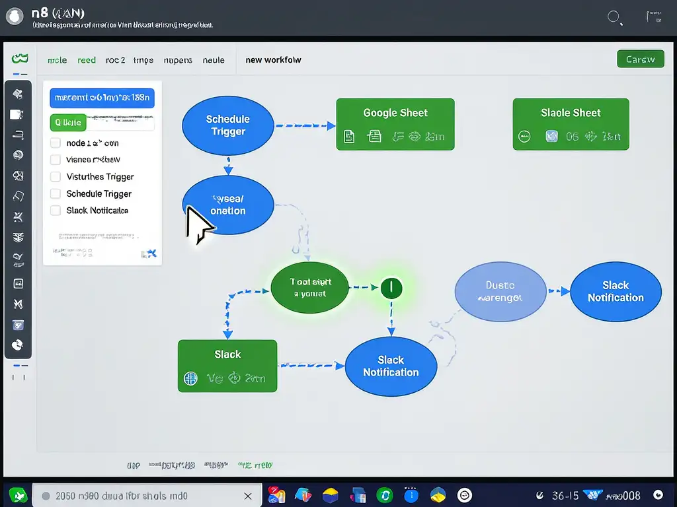Select the green Slack node on the canvas
Screen dimensions: 677x507
tap(227, 366)
